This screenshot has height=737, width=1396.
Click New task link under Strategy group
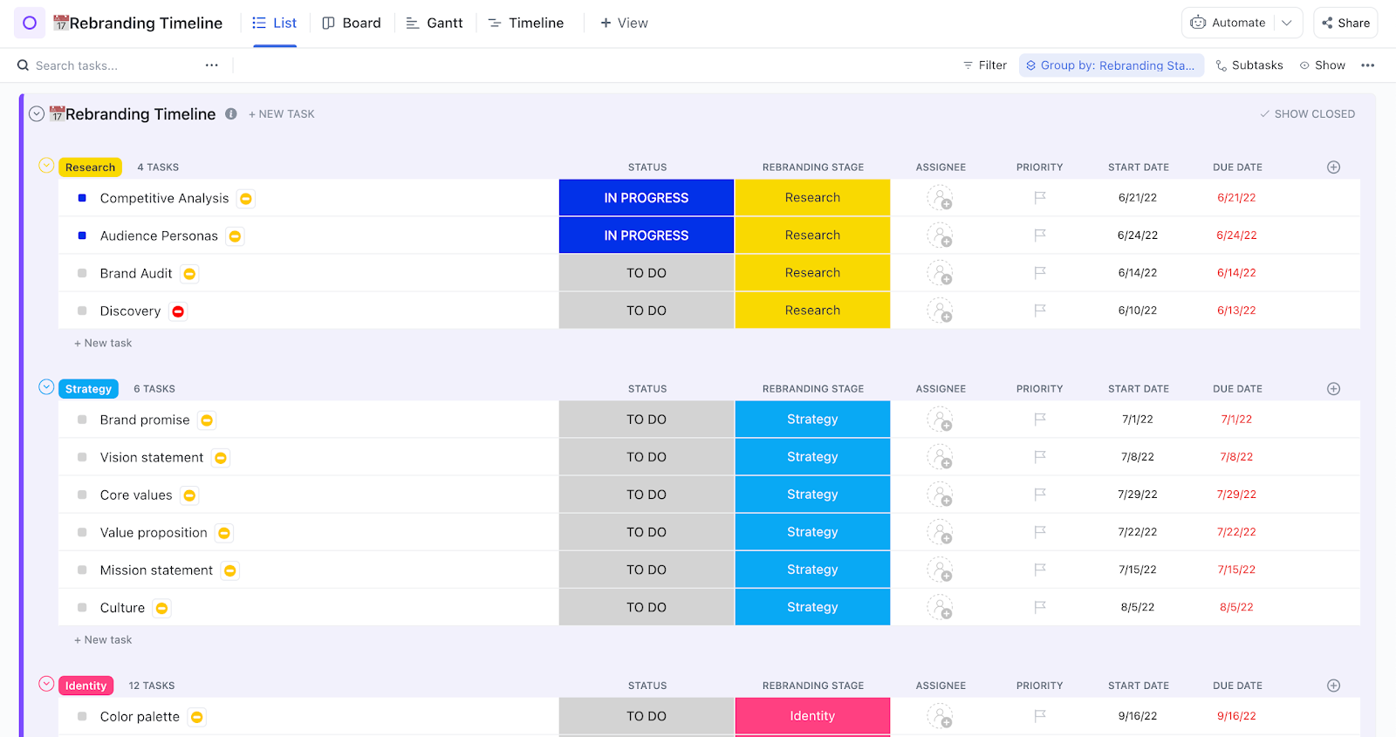(104, 639)
